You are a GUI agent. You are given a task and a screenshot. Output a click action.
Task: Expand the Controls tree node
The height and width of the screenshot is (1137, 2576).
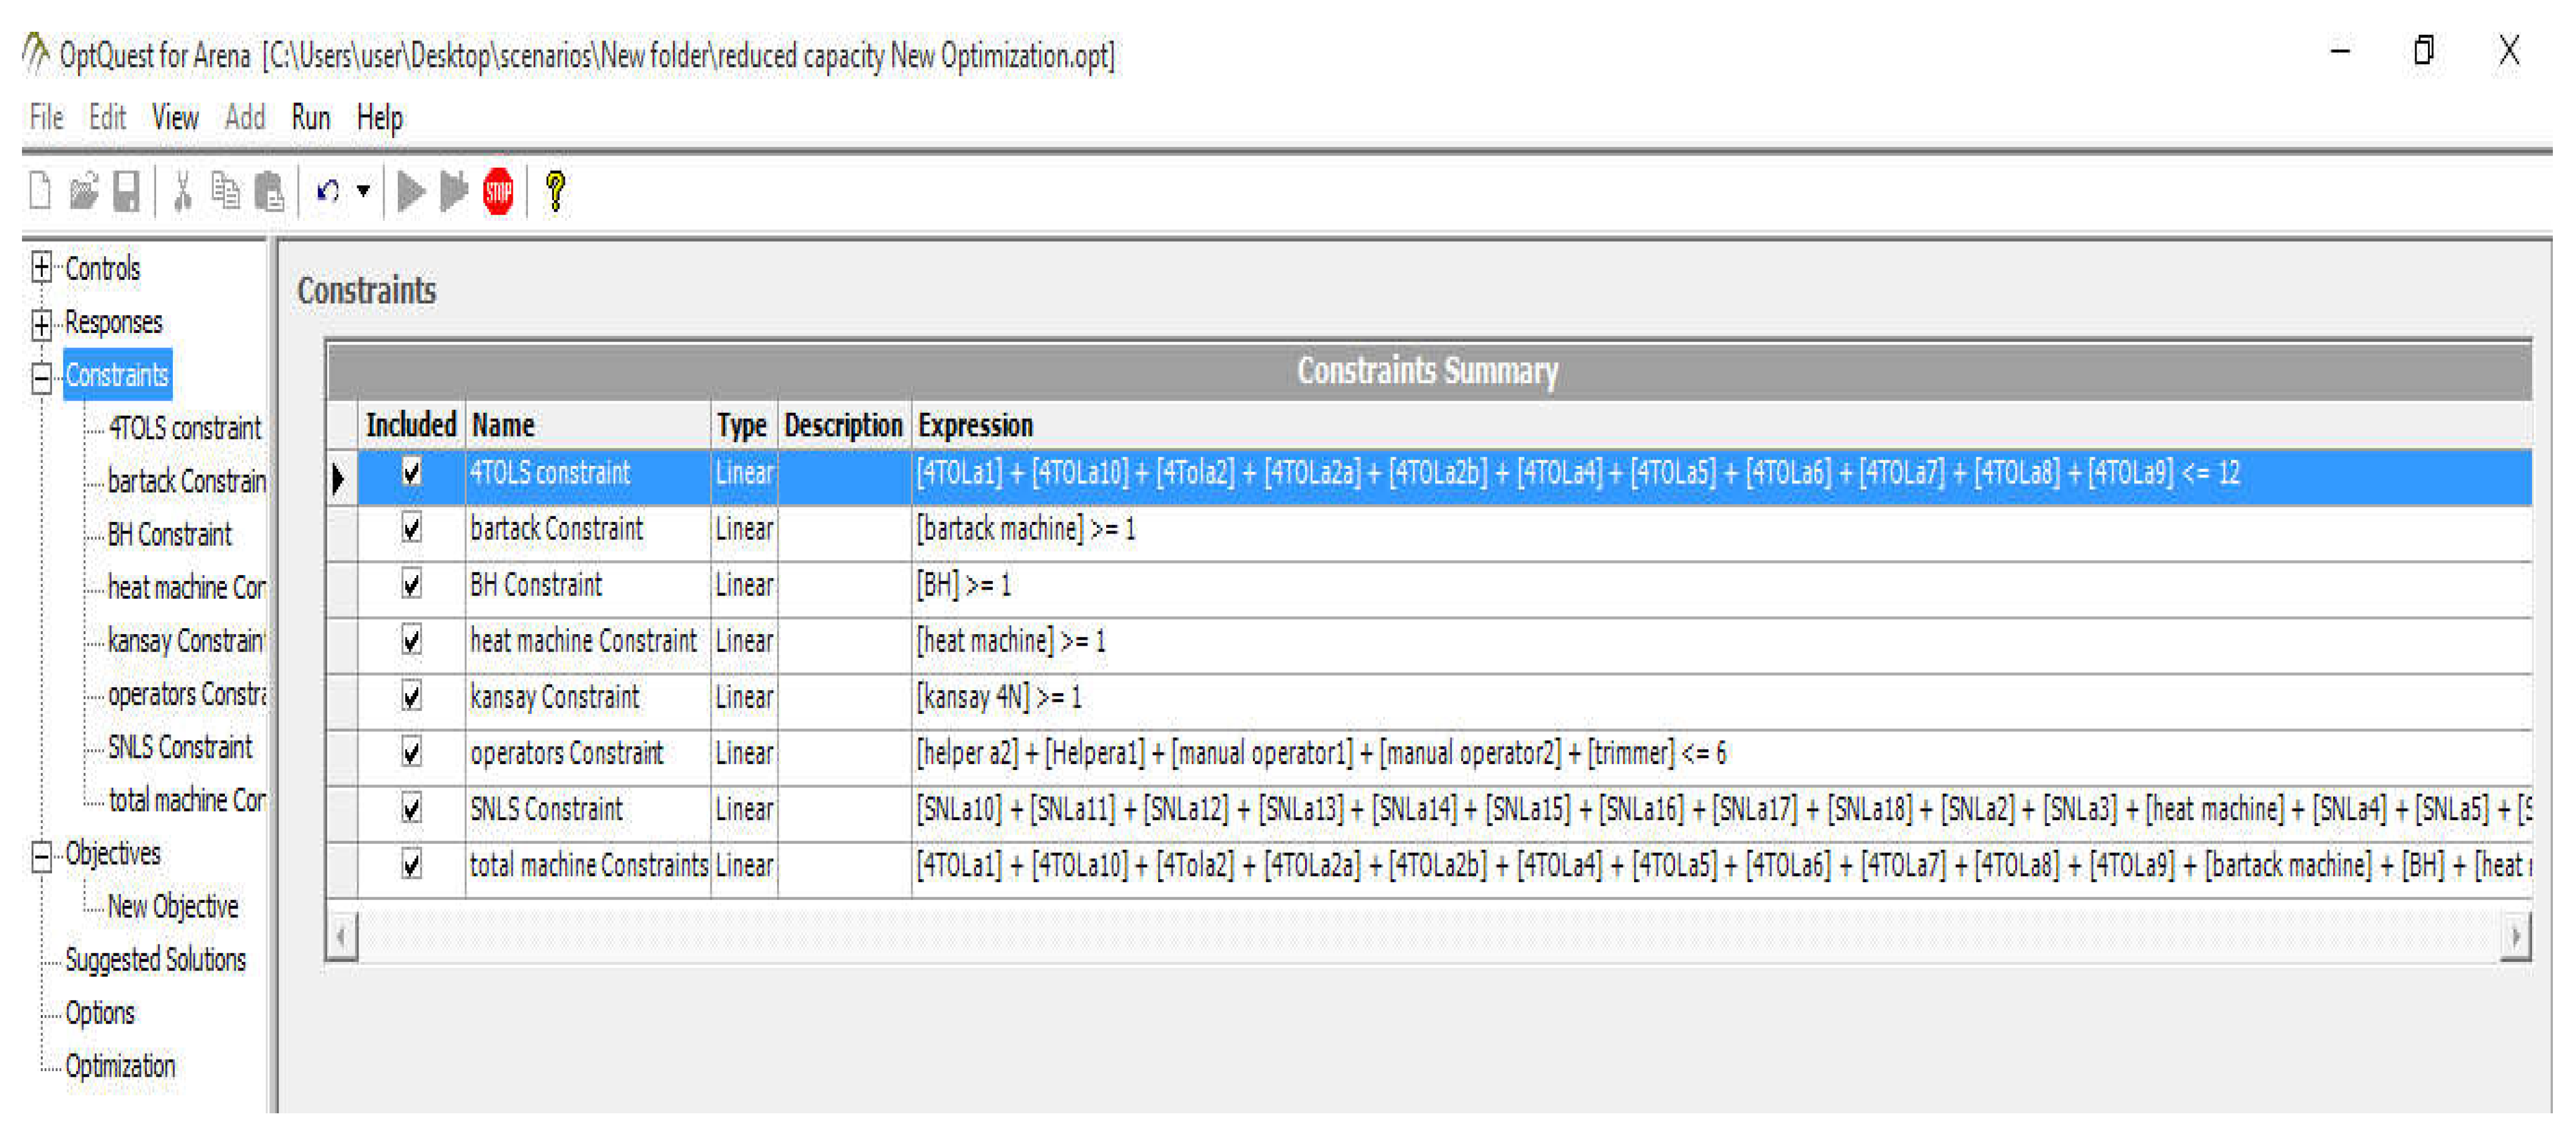[x=41, y=267]
